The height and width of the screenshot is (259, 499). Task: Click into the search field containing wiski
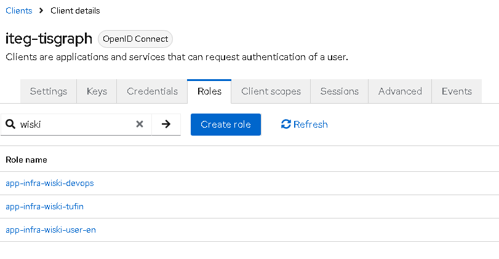pyautogui.click(x=75, y=124)
